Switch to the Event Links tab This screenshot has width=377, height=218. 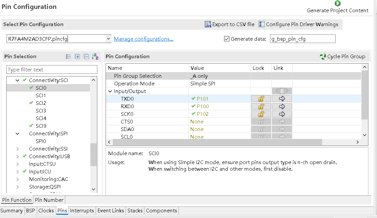tap(111, 210)
